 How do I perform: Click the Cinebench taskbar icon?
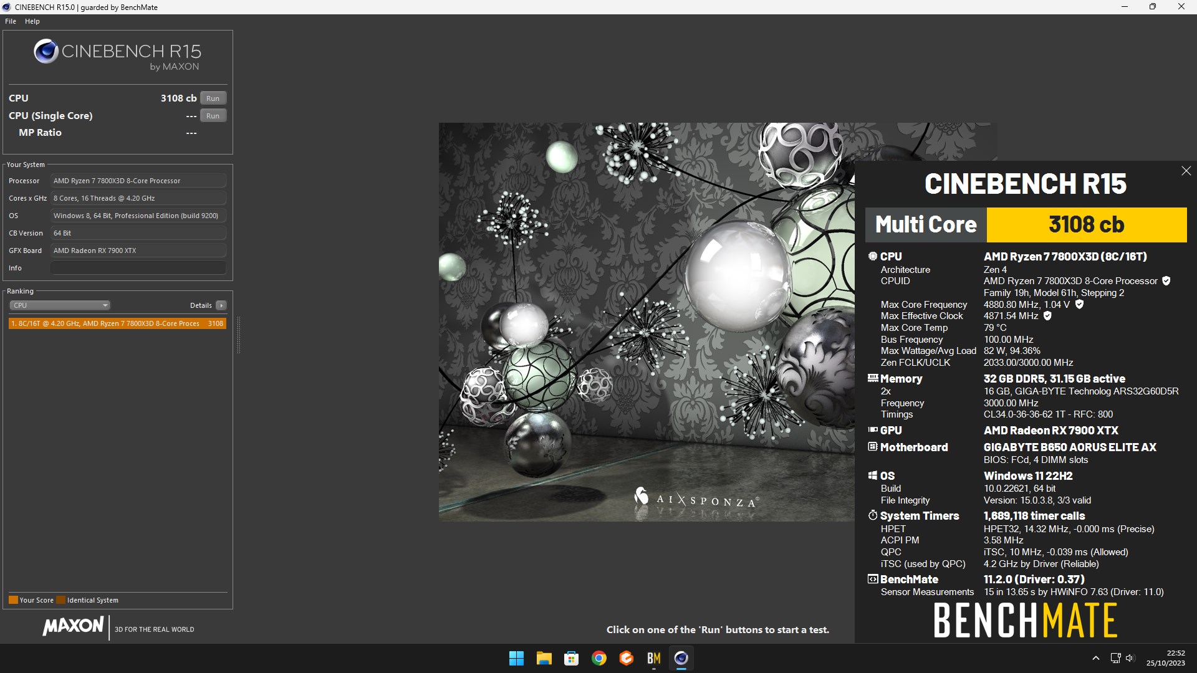681,658
